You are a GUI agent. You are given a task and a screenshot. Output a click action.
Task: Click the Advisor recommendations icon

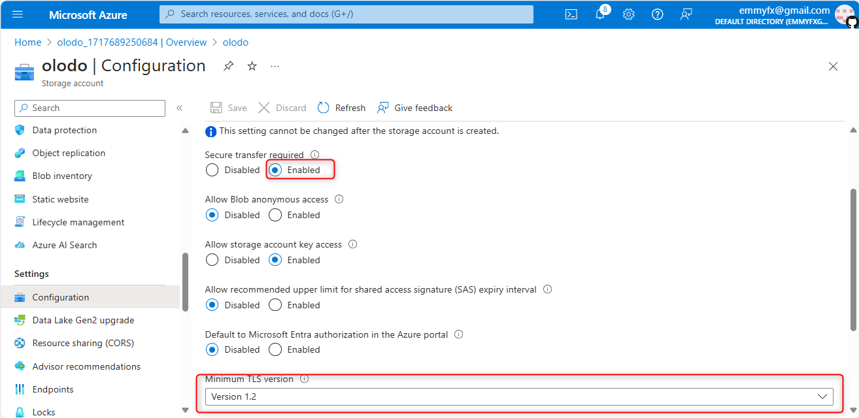(x=20, y=366)
